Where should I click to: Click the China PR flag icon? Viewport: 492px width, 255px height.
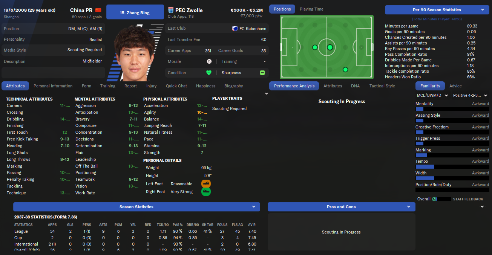coord(98,10)
